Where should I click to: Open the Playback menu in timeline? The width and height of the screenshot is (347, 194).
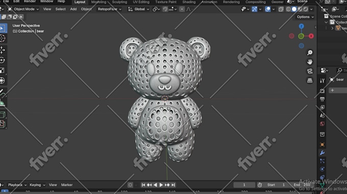[x=17, y=185]
